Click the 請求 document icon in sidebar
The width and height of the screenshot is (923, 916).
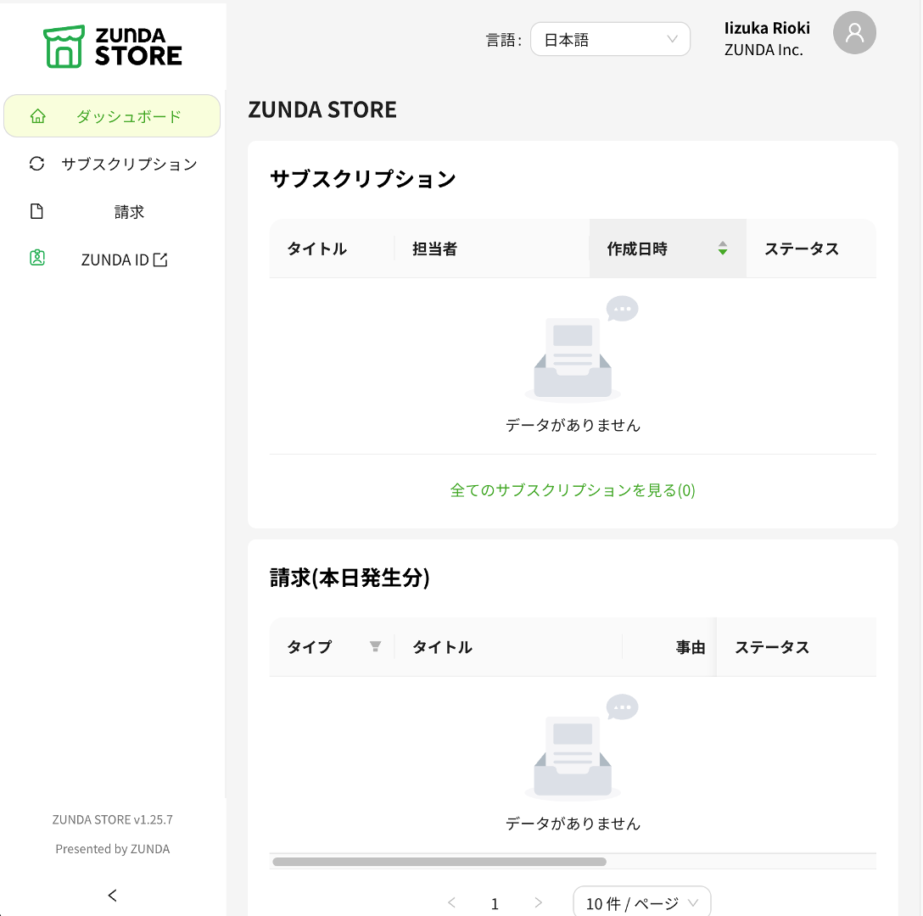pos(36,211)
